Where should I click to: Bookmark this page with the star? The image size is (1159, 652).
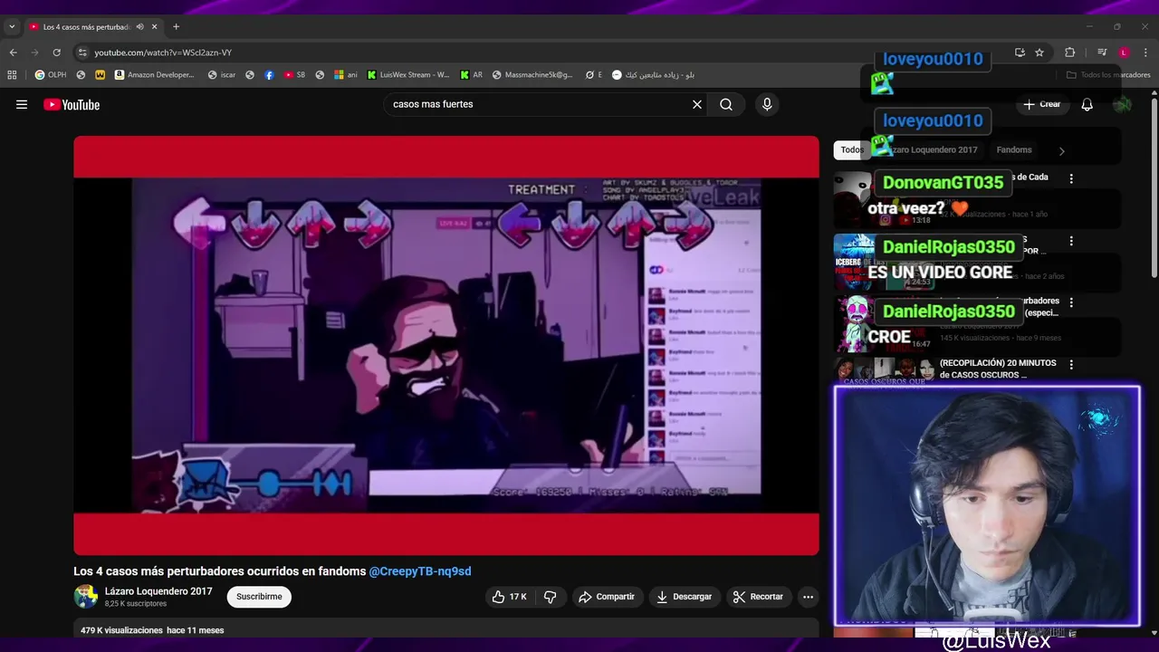[x=1039, y=53]
